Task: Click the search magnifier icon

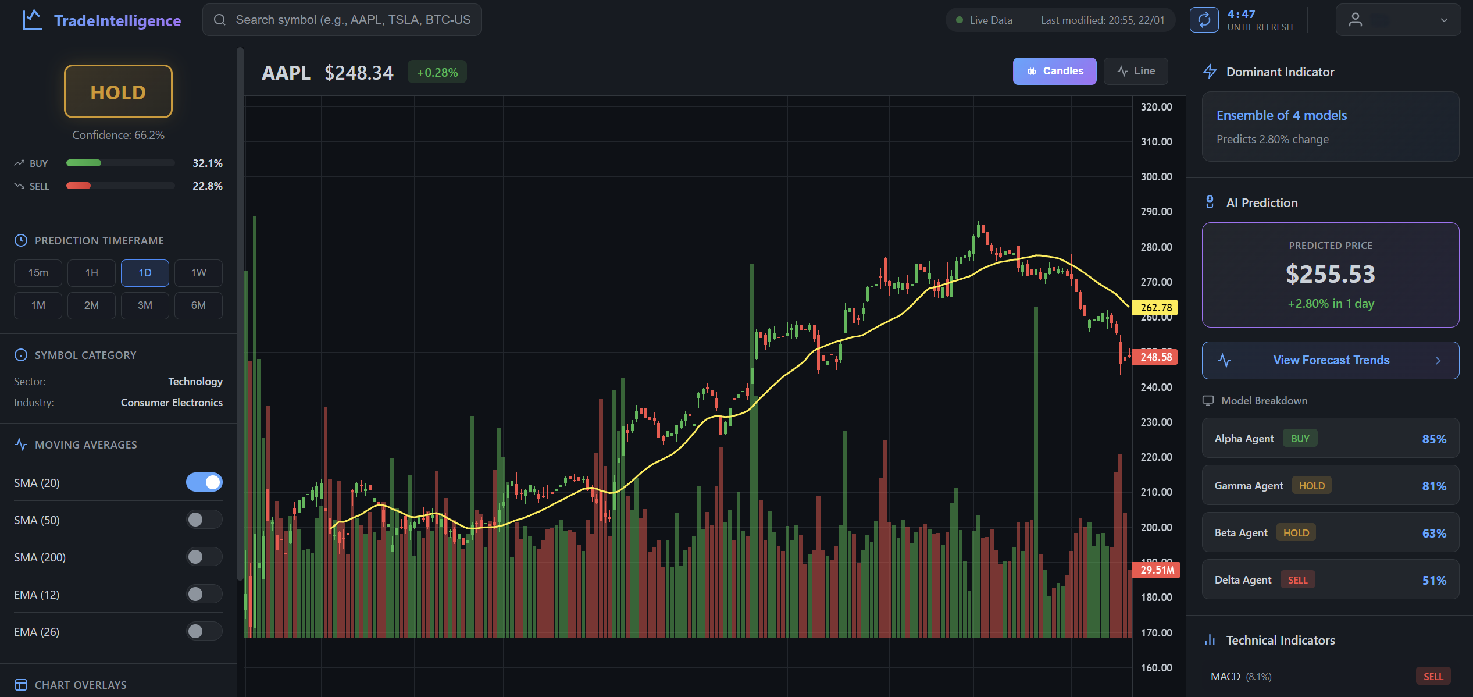Action: point(219,19)
